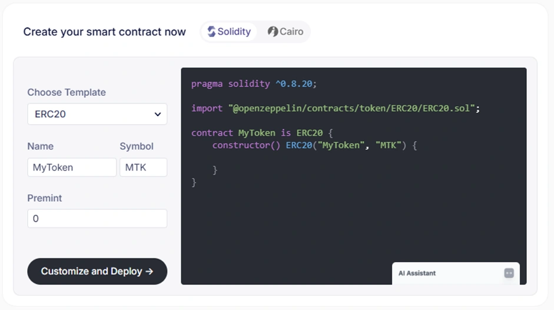This screenshot has height=310, width=554.
Task: Click the contract MyToken declaration line
Action: point(263,133)
